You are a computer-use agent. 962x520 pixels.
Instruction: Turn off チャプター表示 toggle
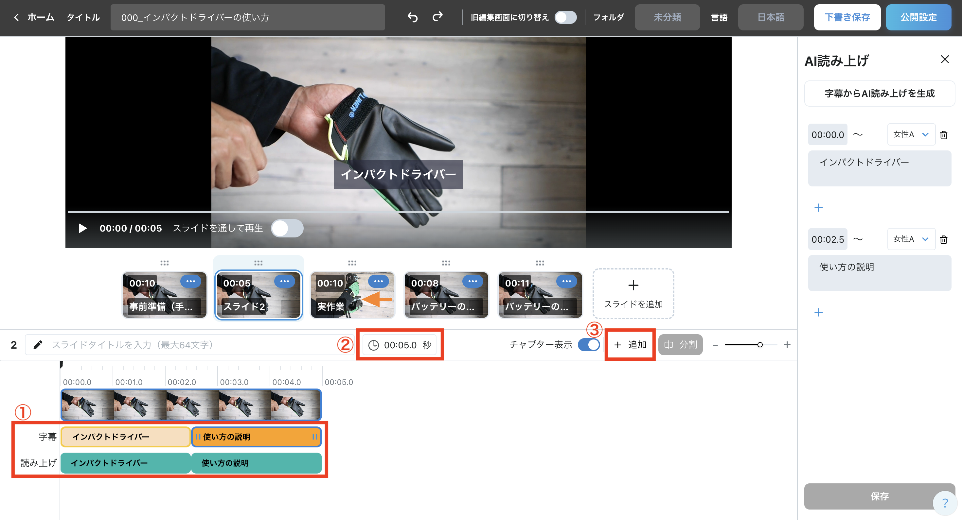[x=589, y=345]
